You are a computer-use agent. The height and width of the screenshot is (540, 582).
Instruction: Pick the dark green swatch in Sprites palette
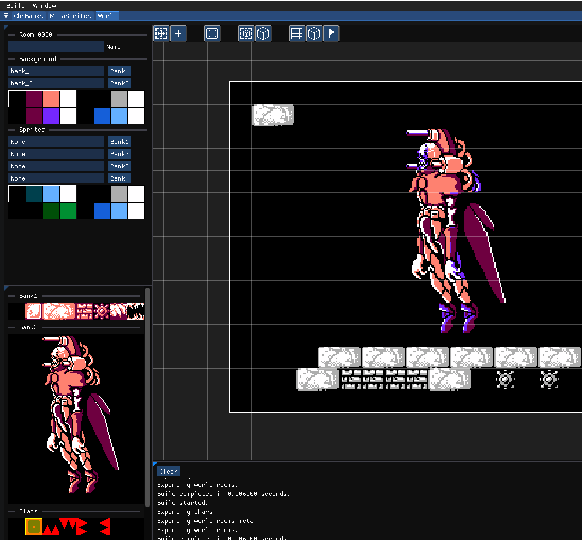pos(51,211)
